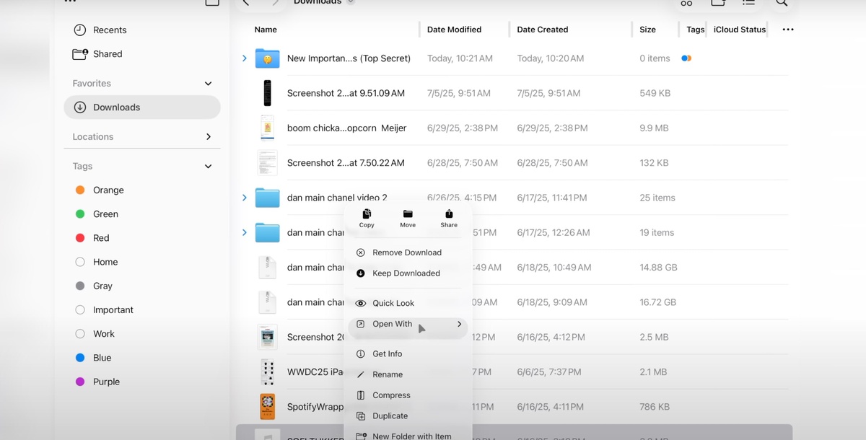This screenshot has height=440, width=866.
Task: Sort by Date Created column
Action: (543, 30)
